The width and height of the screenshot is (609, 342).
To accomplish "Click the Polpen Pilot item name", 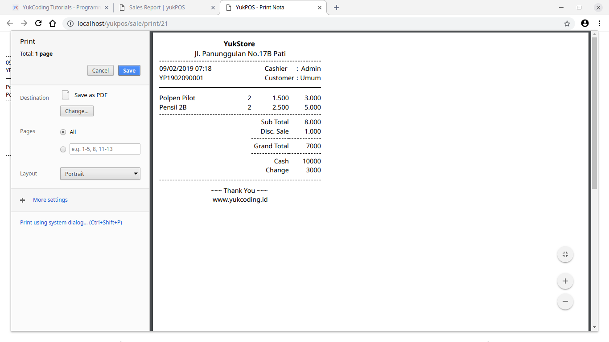I will (x=177, y=98).
